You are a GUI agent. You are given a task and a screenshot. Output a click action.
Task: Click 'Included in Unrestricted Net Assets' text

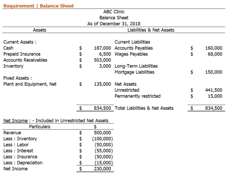point(72,121)
